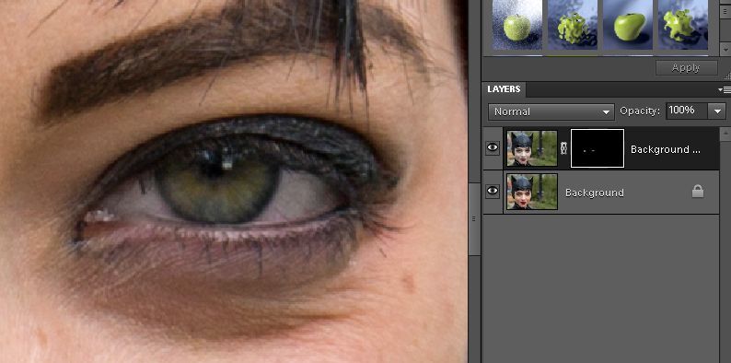Select the black layer mask thumbnail
This screenshot has width=731, height=363.
click(x=598, y=148)
